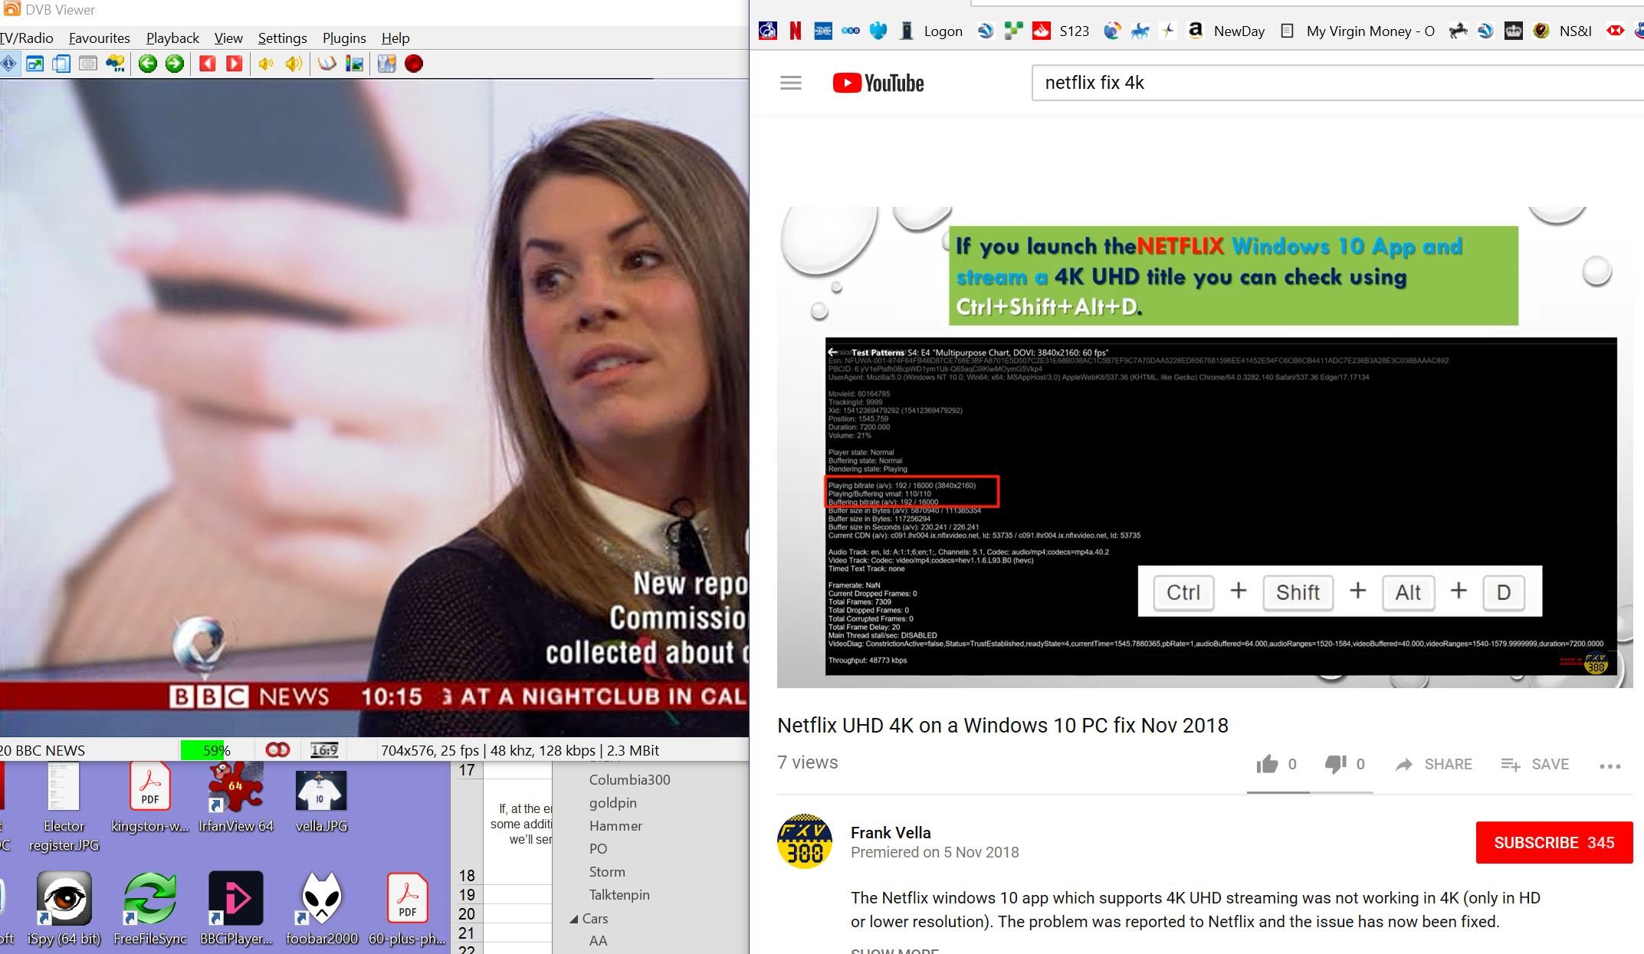The height and width of the screenshot is (954, 1644).
Task: Open the TV/Radio menu
Action: click(27, 38)
